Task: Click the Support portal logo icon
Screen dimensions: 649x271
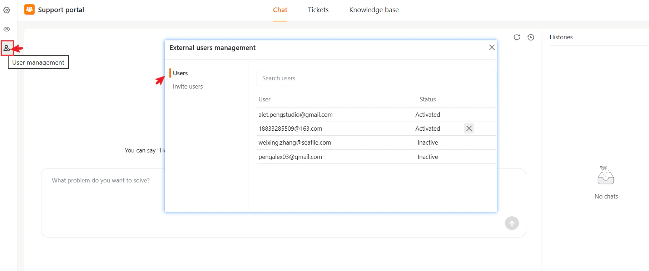Action: pos(29,10)
